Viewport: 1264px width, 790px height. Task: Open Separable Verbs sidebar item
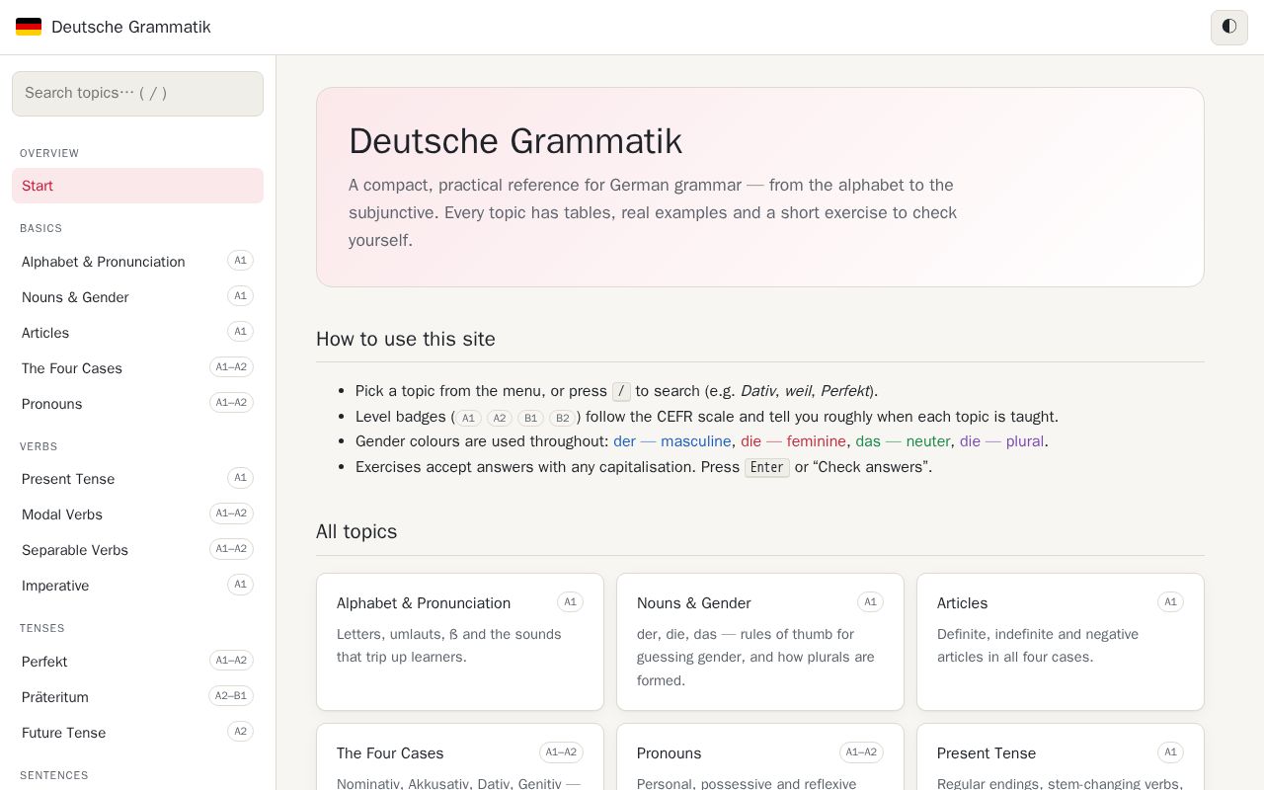(137, 550)
